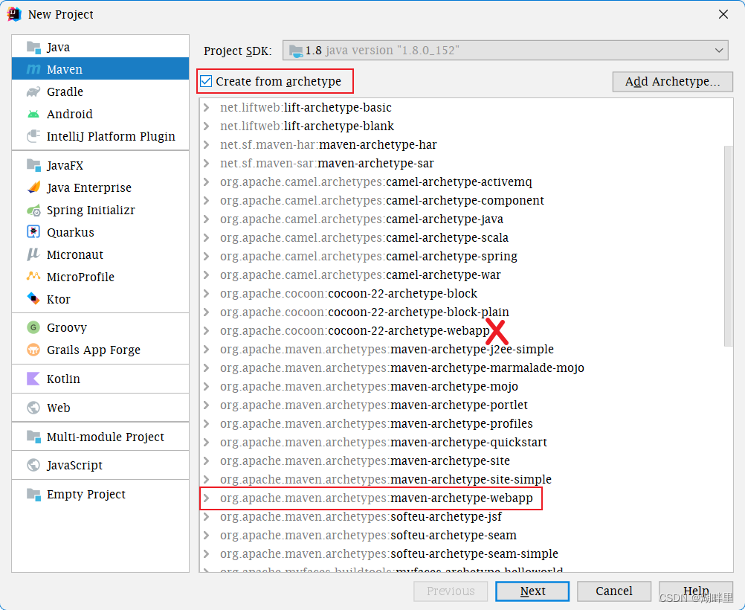
Task: Click the Web globe icon
Action: click(x=33, y=408)
